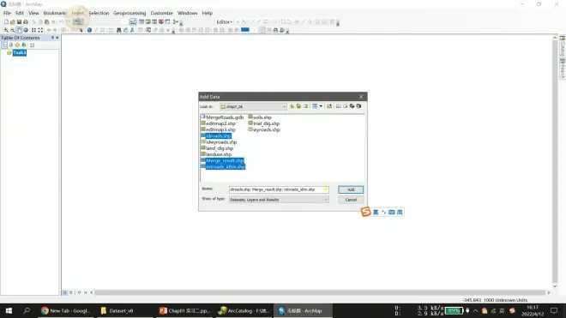The image size is (566, 318).
Task: Select Merge_result.shp in file list
Action: (x=223, y=160)
